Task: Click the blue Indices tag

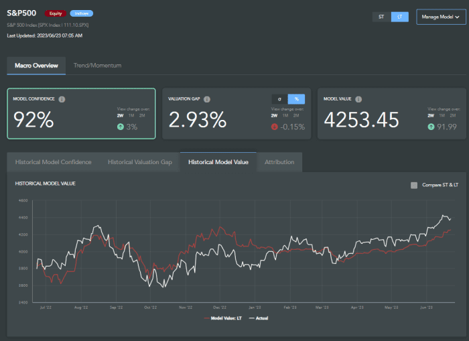Action: [81, 13]
